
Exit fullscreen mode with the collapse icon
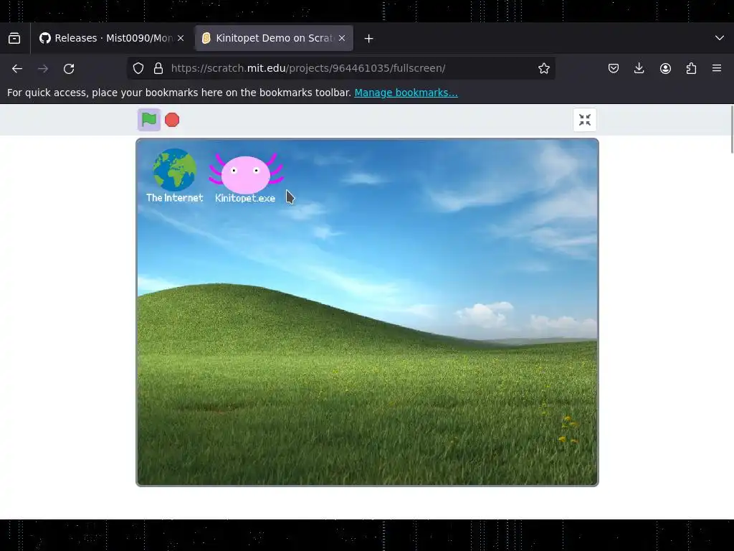pos(585,120)
